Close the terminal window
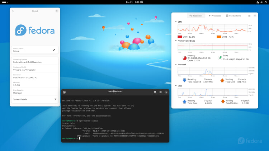Screen dimensions: 269x151 pyautogui.click(x=166, y=92)
